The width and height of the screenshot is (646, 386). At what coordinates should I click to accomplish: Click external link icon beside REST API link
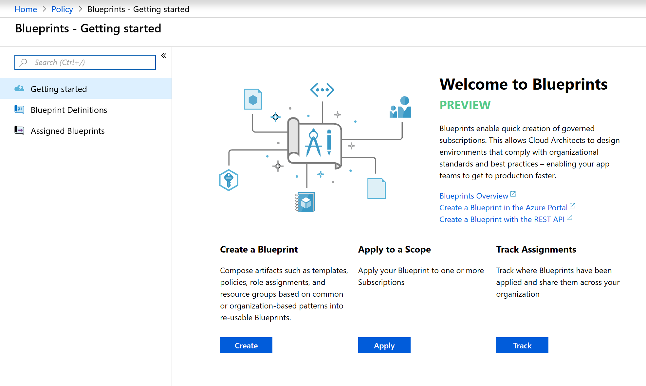(x=569, y=218)
